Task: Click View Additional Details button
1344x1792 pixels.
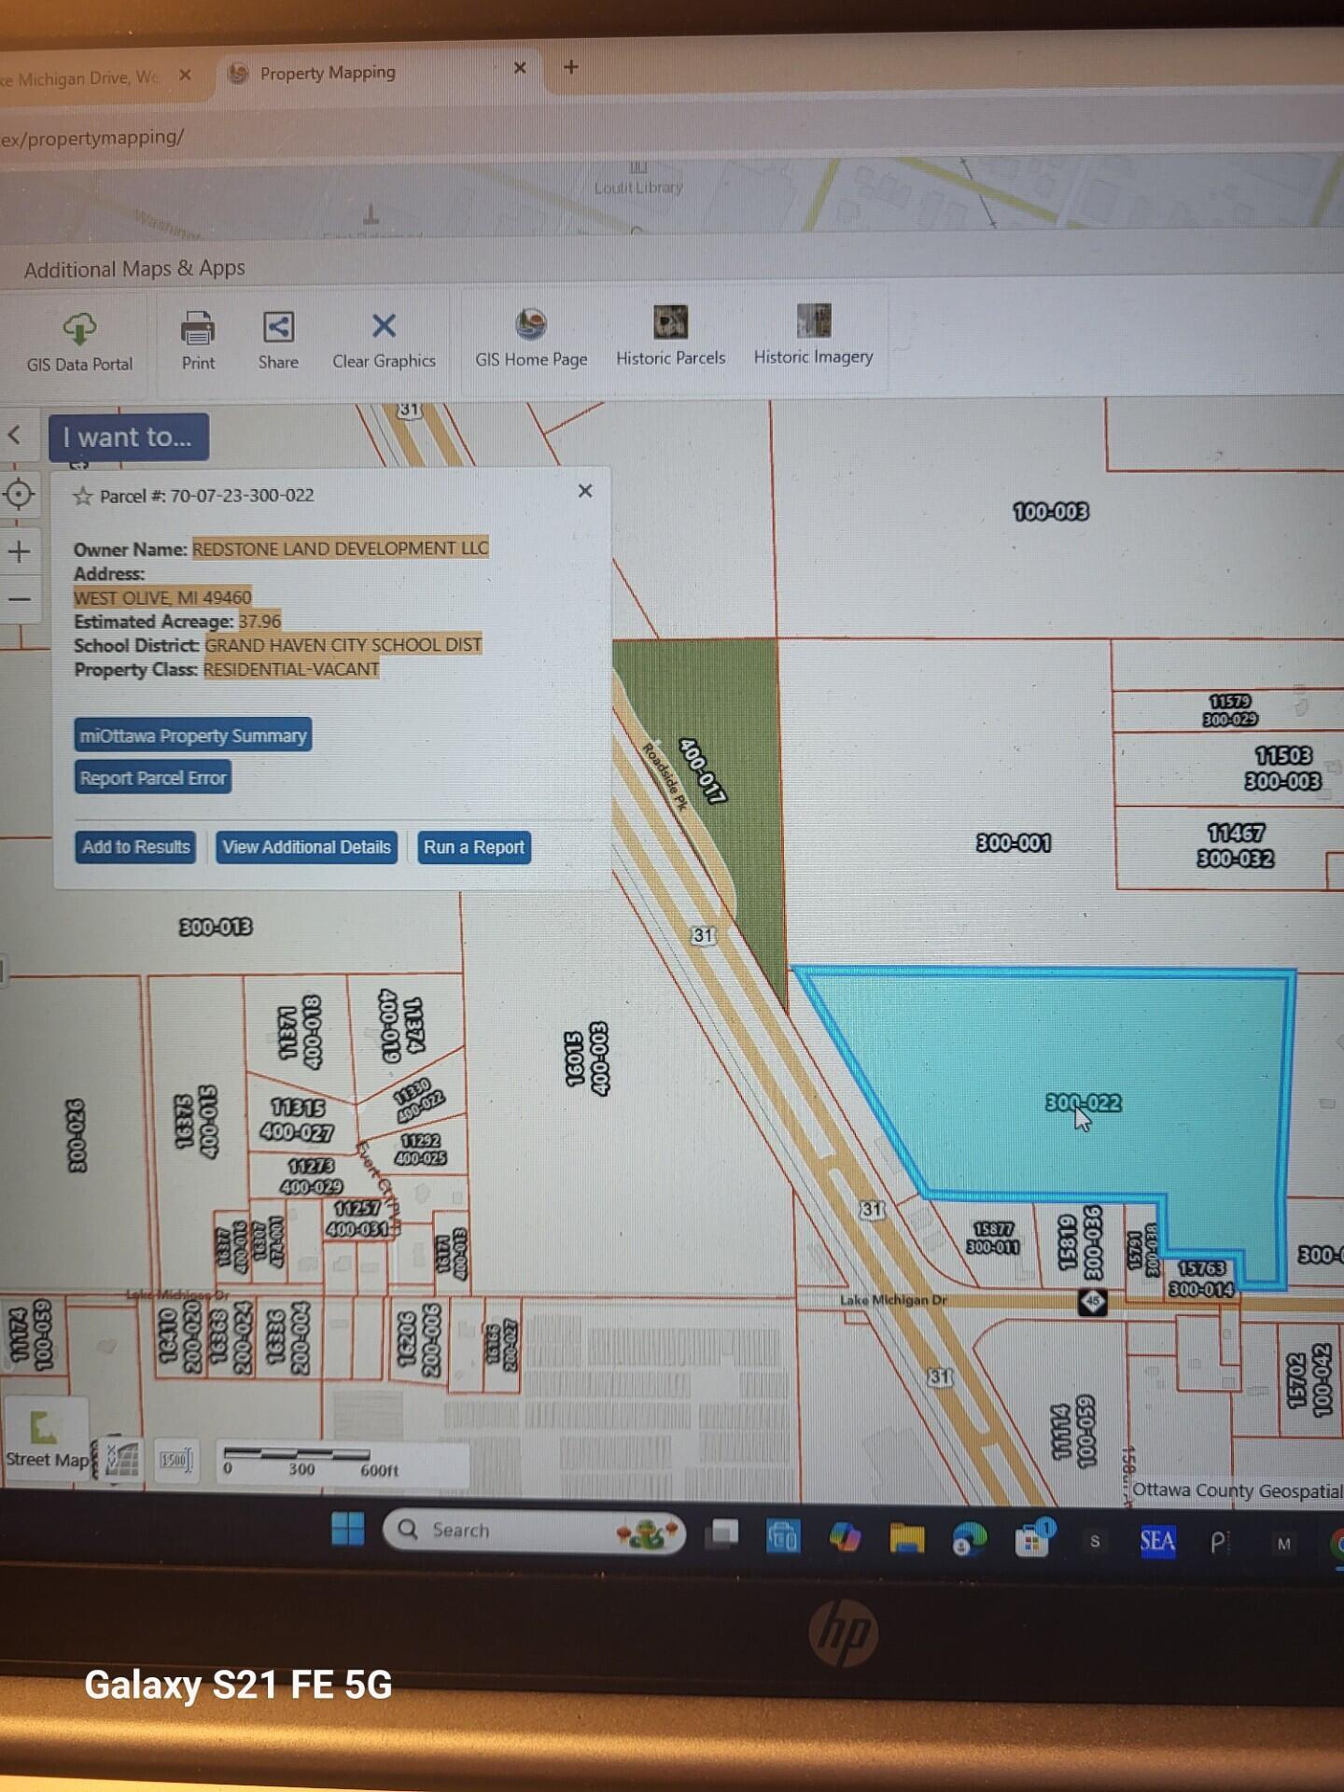Action: [306, 847]
